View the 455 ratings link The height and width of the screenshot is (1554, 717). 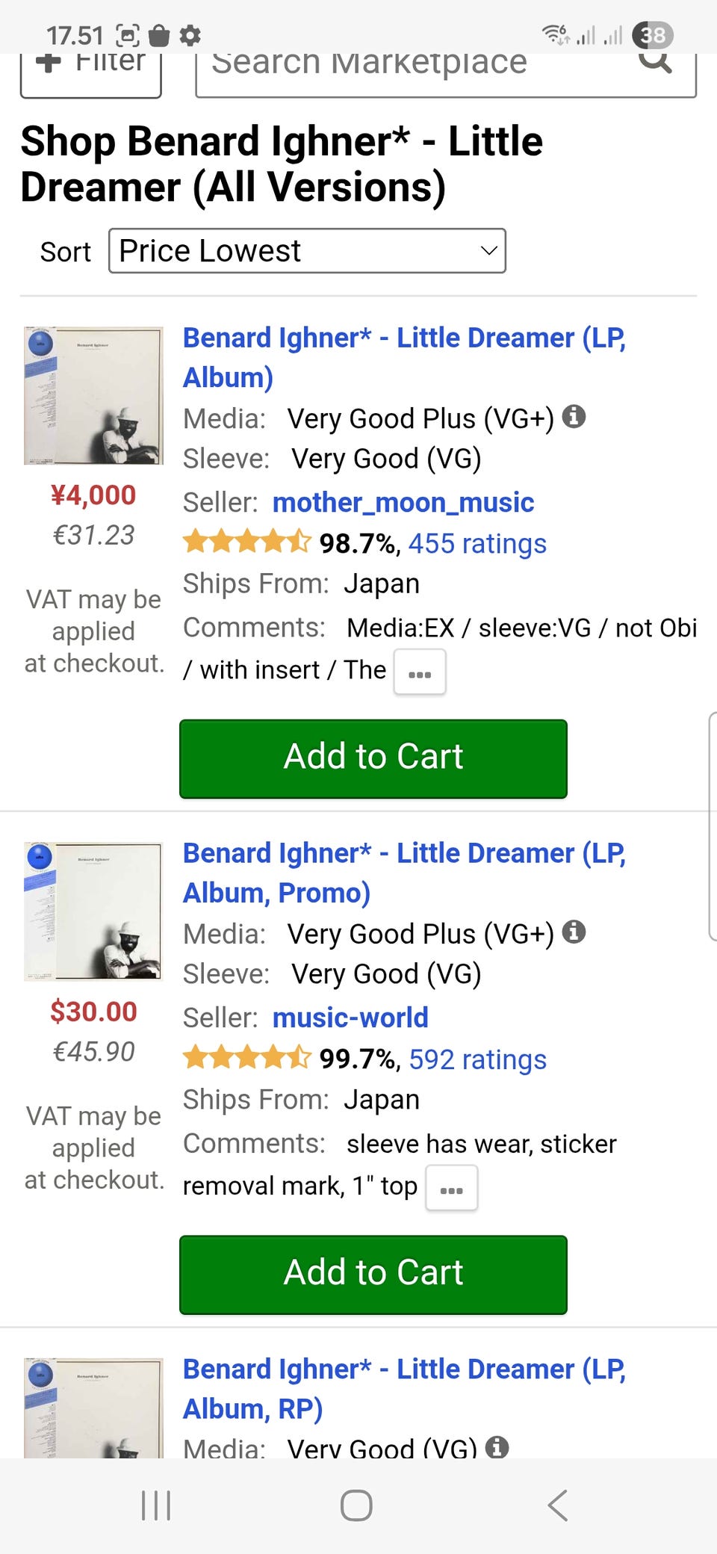click(x=477, y=544)
